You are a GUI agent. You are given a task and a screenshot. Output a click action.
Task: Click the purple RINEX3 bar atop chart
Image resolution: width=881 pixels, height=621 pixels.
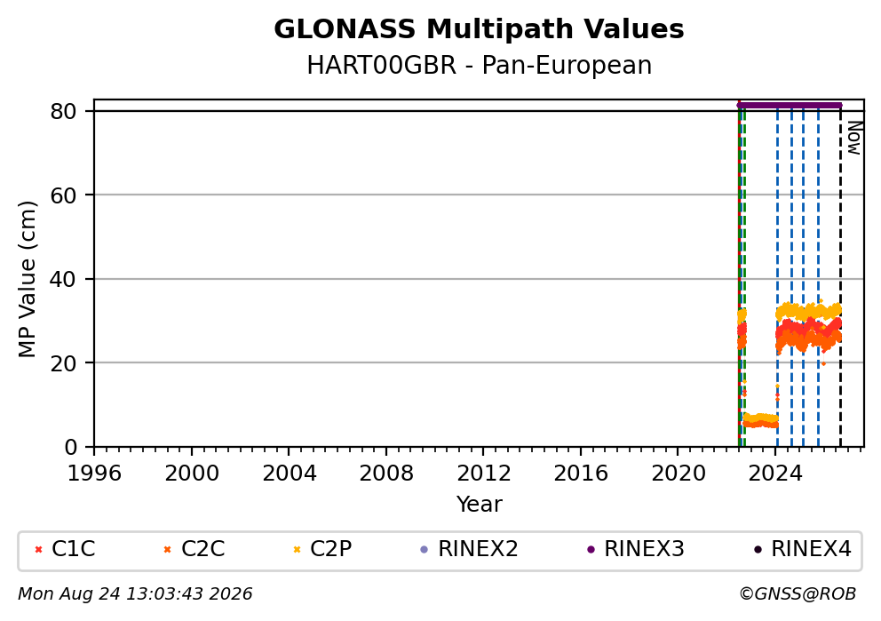(790, 105)
